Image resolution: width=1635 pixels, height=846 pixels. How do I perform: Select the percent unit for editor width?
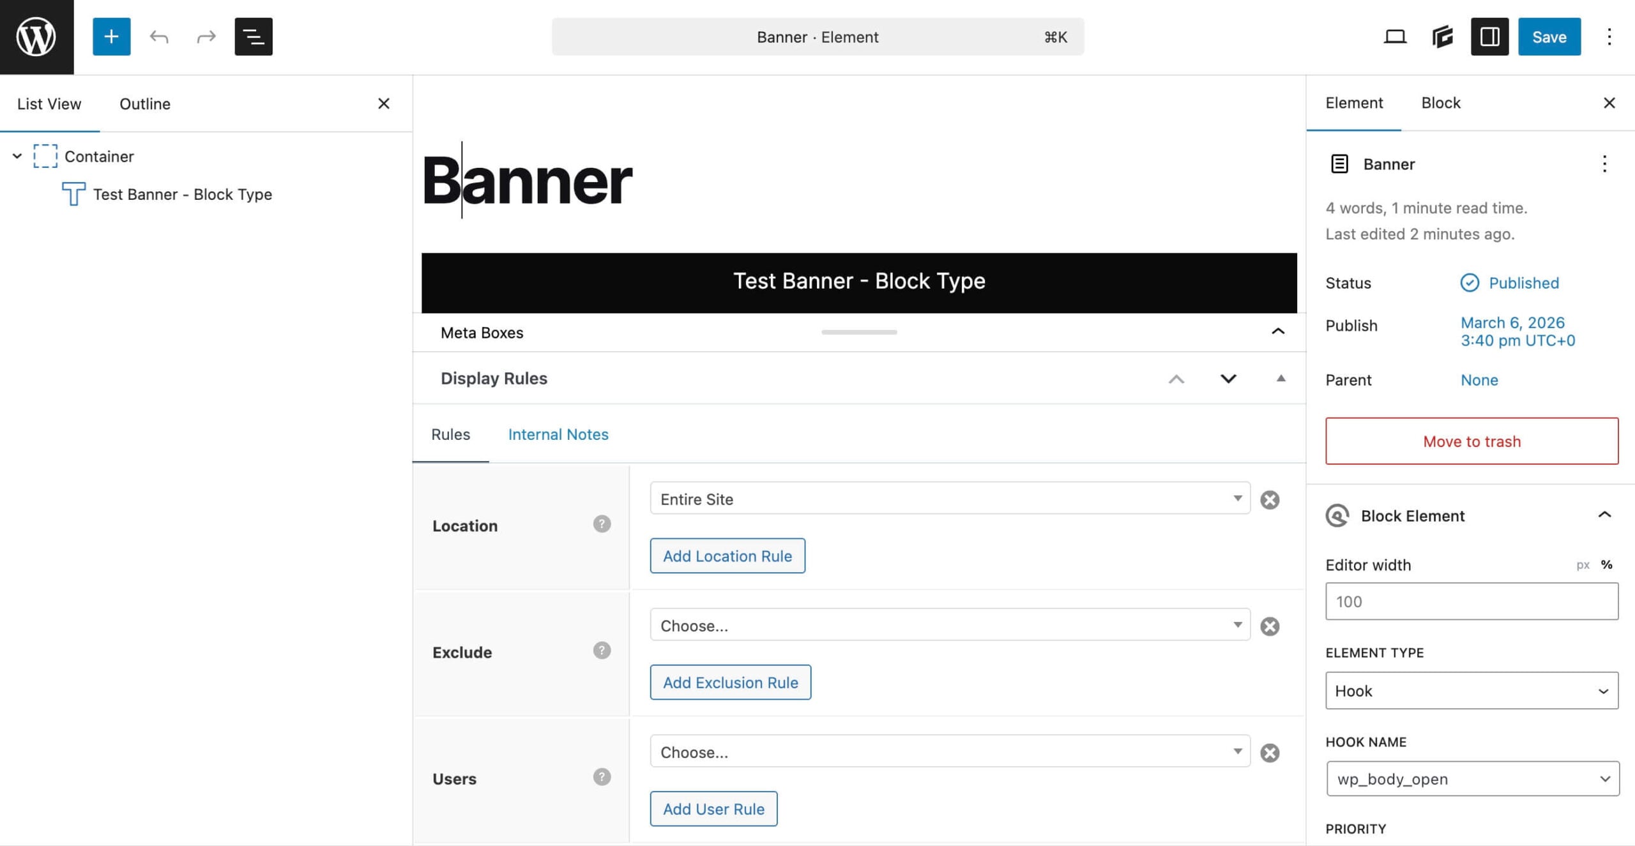click(x=1606, y=564)
